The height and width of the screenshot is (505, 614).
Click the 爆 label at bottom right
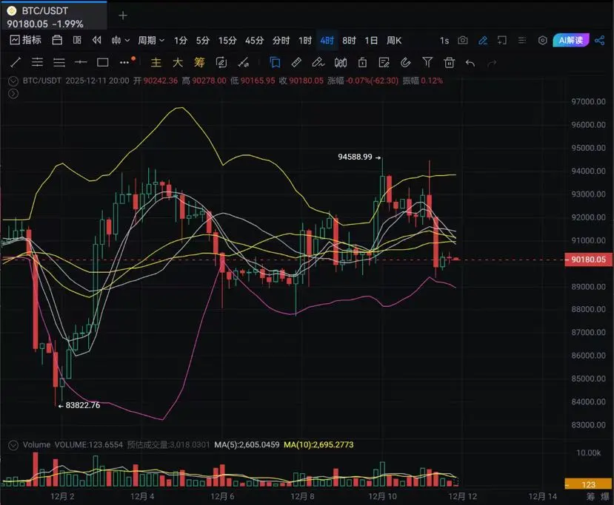point(605,497)
